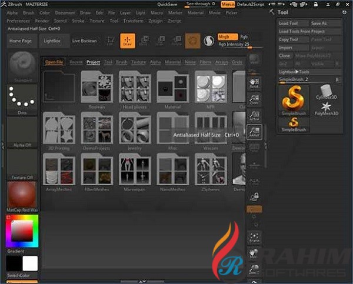Click the Scroll canvas icon

point(254,84)
